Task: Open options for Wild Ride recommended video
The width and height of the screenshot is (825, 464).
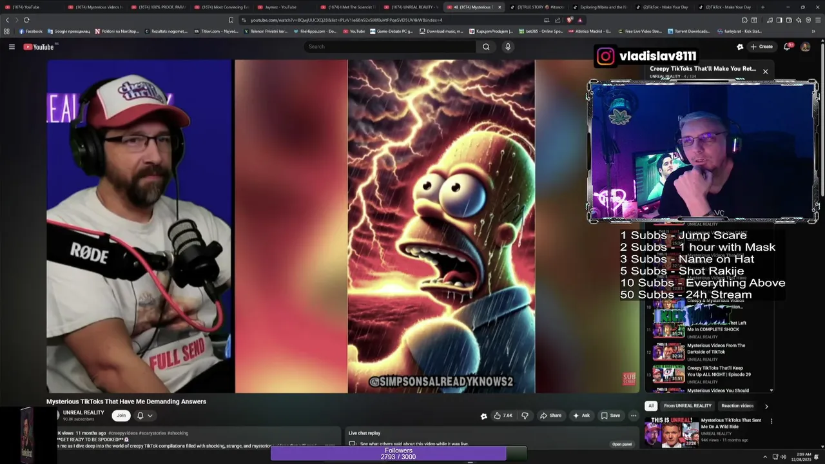Action: 772,421
